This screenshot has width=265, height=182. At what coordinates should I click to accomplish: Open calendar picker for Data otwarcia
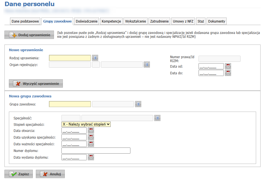click(x=91, y=131)
